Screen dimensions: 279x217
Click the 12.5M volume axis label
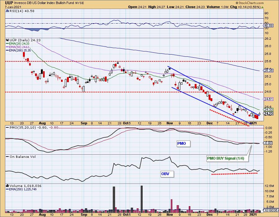[269, 186]
